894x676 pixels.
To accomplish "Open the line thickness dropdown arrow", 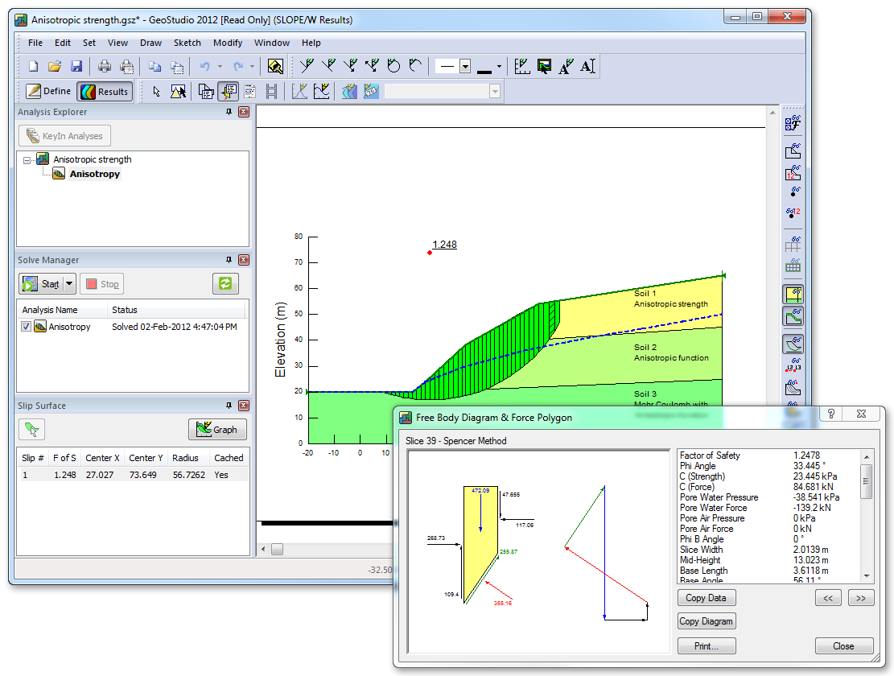I will [499, 67].
